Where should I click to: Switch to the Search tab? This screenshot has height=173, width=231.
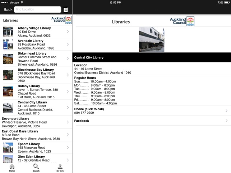click(36, 168)
